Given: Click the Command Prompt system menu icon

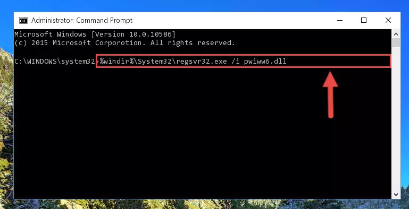Looking at the screenshot, I should tap(23, 20).
